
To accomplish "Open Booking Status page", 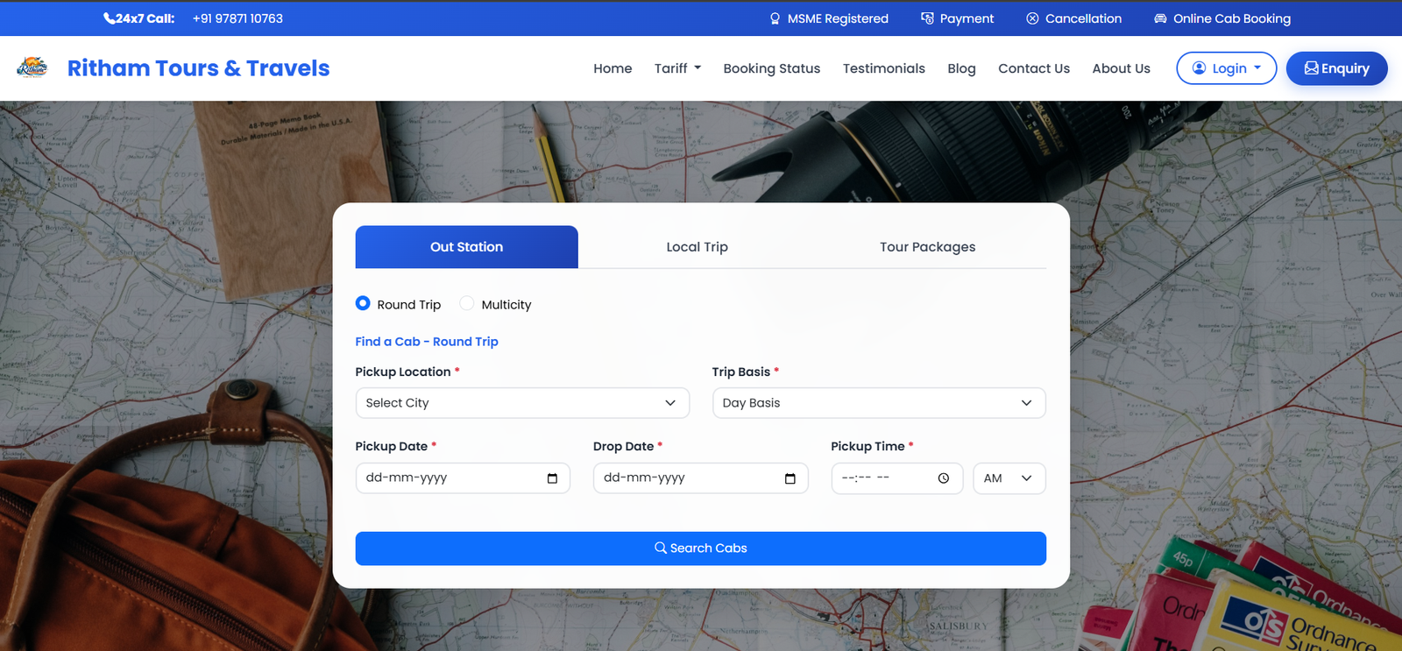I will click(772, 68).
